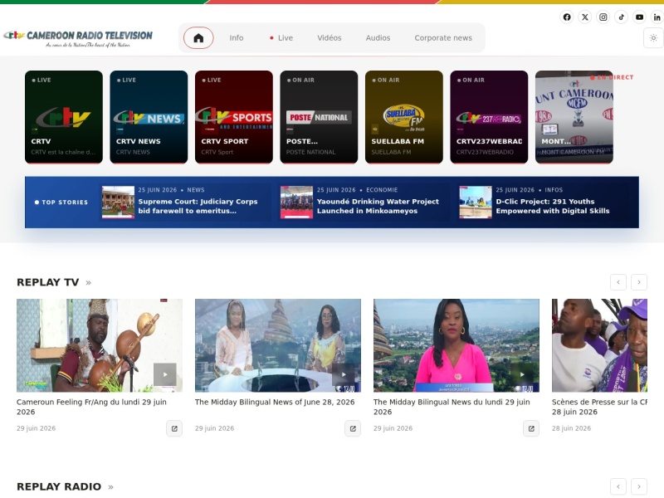Open the CRTV live channel card

pos(64,117)
